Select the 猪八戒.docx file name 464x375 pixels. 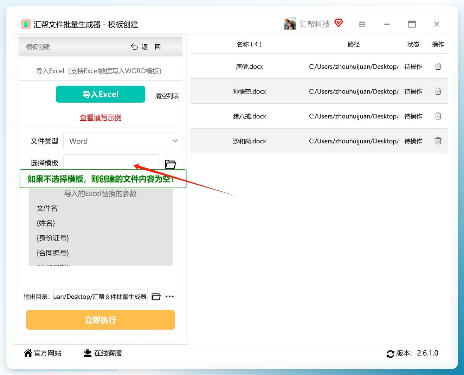tap(249, 116)
